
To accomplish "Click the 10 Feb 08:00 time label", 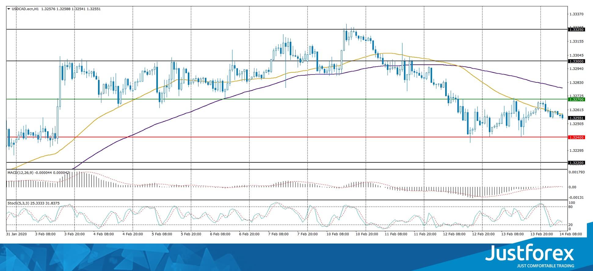I will pyautogui.click(x=337, y=234).
